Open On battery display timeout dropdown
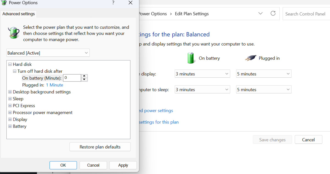The image size is (330, 174). [x=202, y=74]
